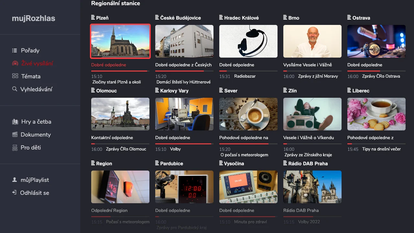Viewport: 414px width, 233px height.
Task: Open the Ostrava station thumbnail
Action: (376, 41)
